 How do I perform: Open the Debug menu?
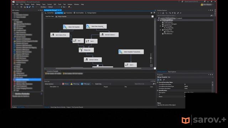click(38, 4)
